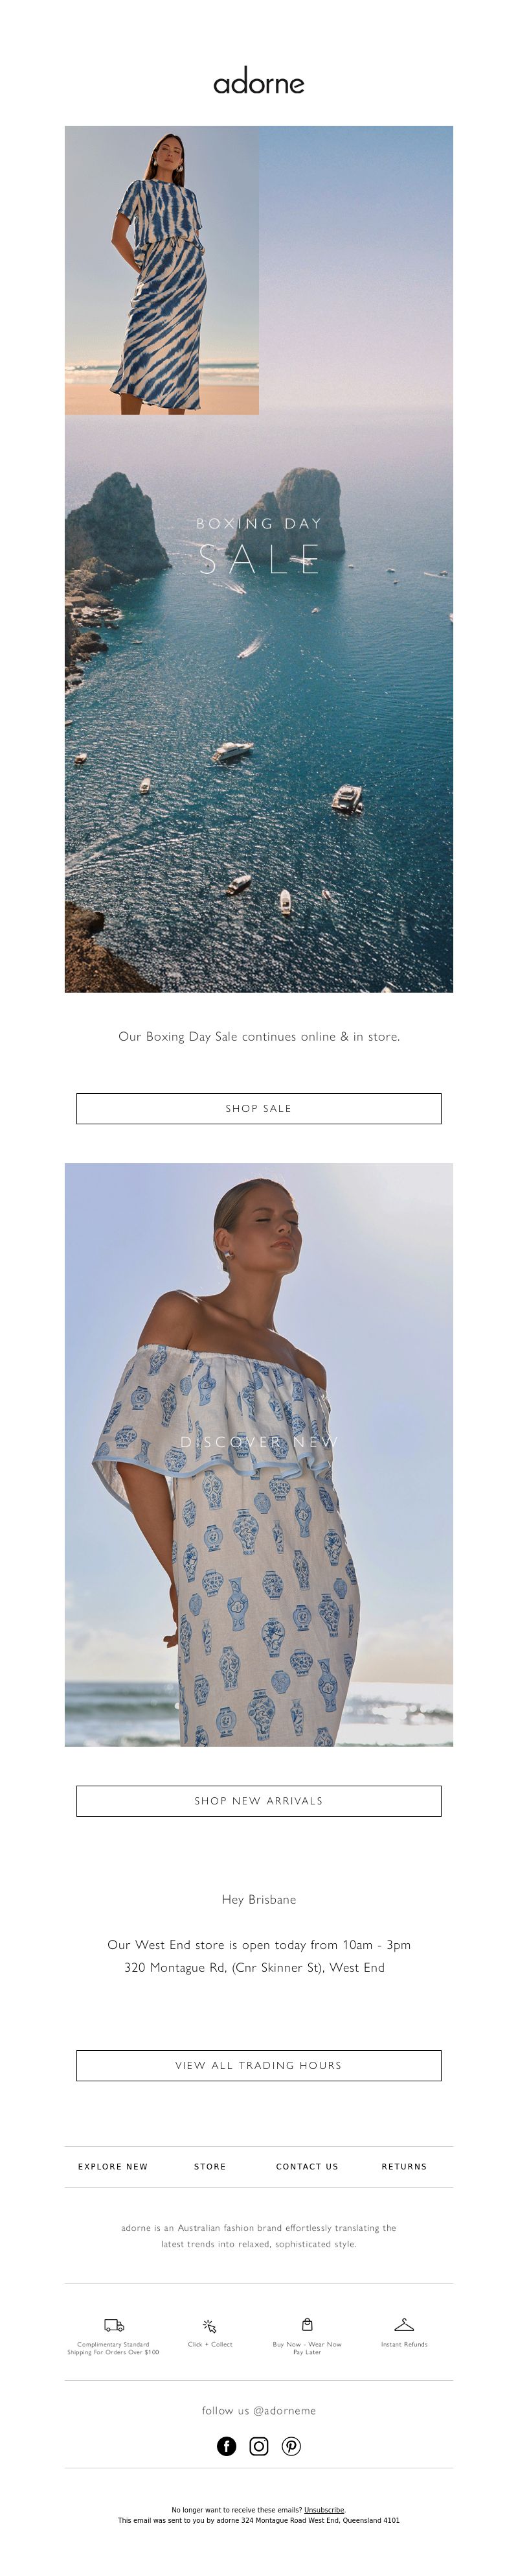
Task: Click the Unsubscribe link
Action: pos(323,2509)
